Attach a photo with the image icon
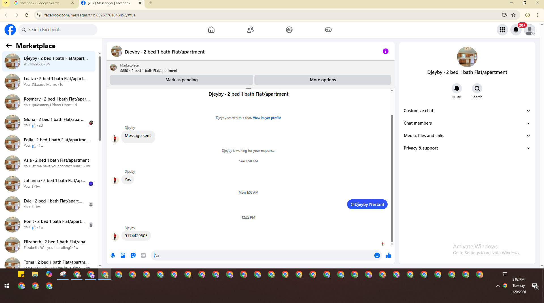Screen dimensions: 544x303 click(123, 255)
